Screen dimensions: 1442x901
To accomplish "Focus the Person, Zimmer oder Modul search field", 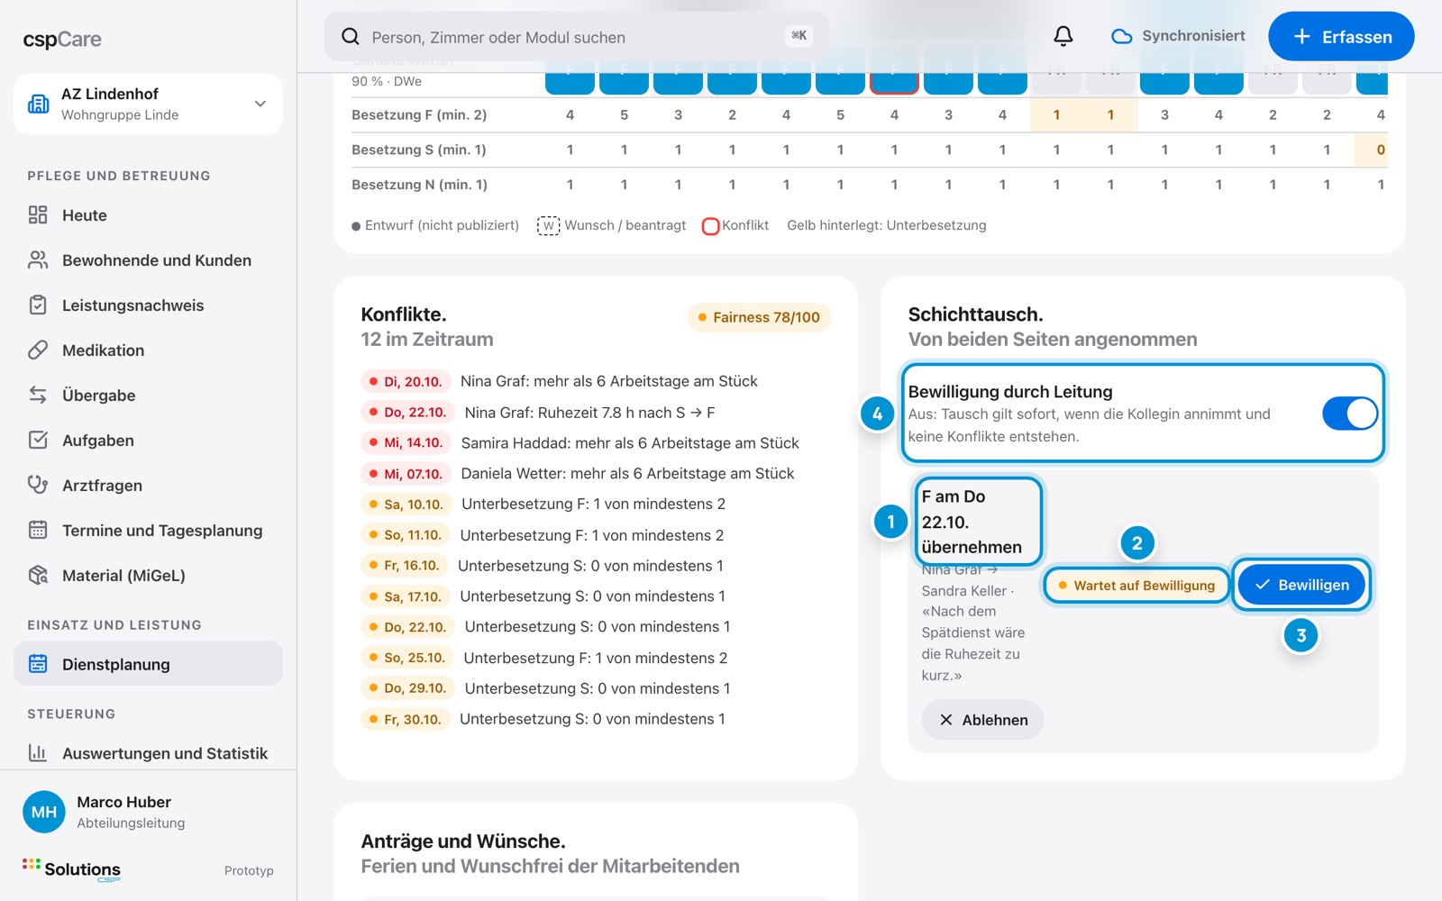I will coord(577,37).
